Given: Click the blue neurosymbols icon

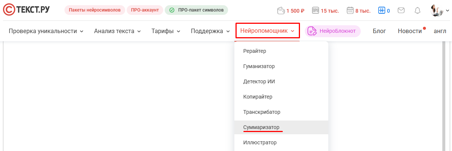Looking at the screenshot, I should pos(381,10).
